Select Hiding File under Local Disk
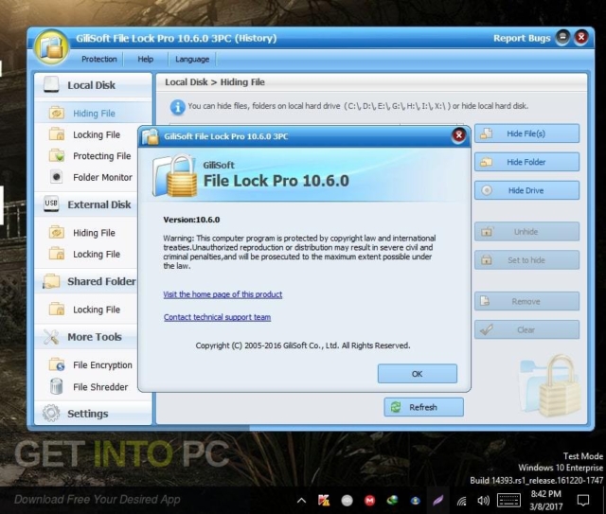 pos(94,114)
